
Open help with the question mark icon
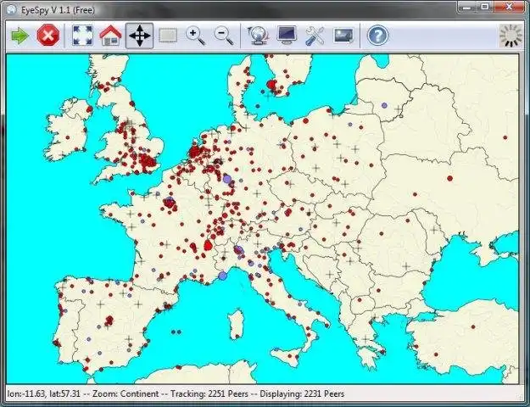[377, 36]
